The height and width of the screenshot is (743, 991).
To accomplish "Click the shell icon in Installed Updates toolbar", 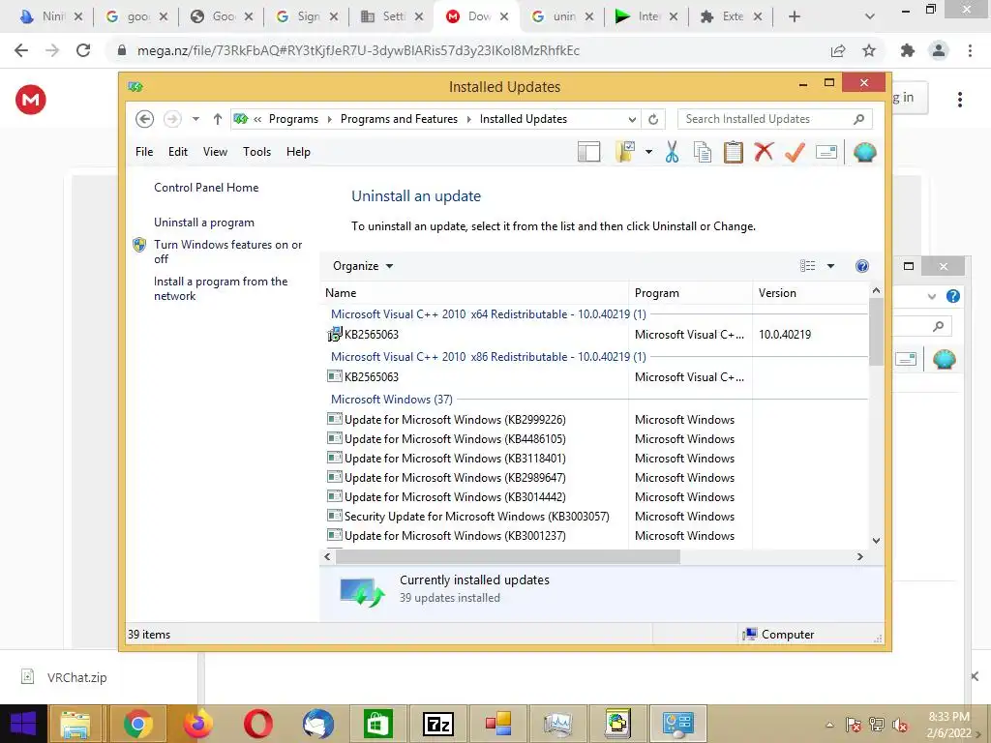I will (x=864, y=152).
